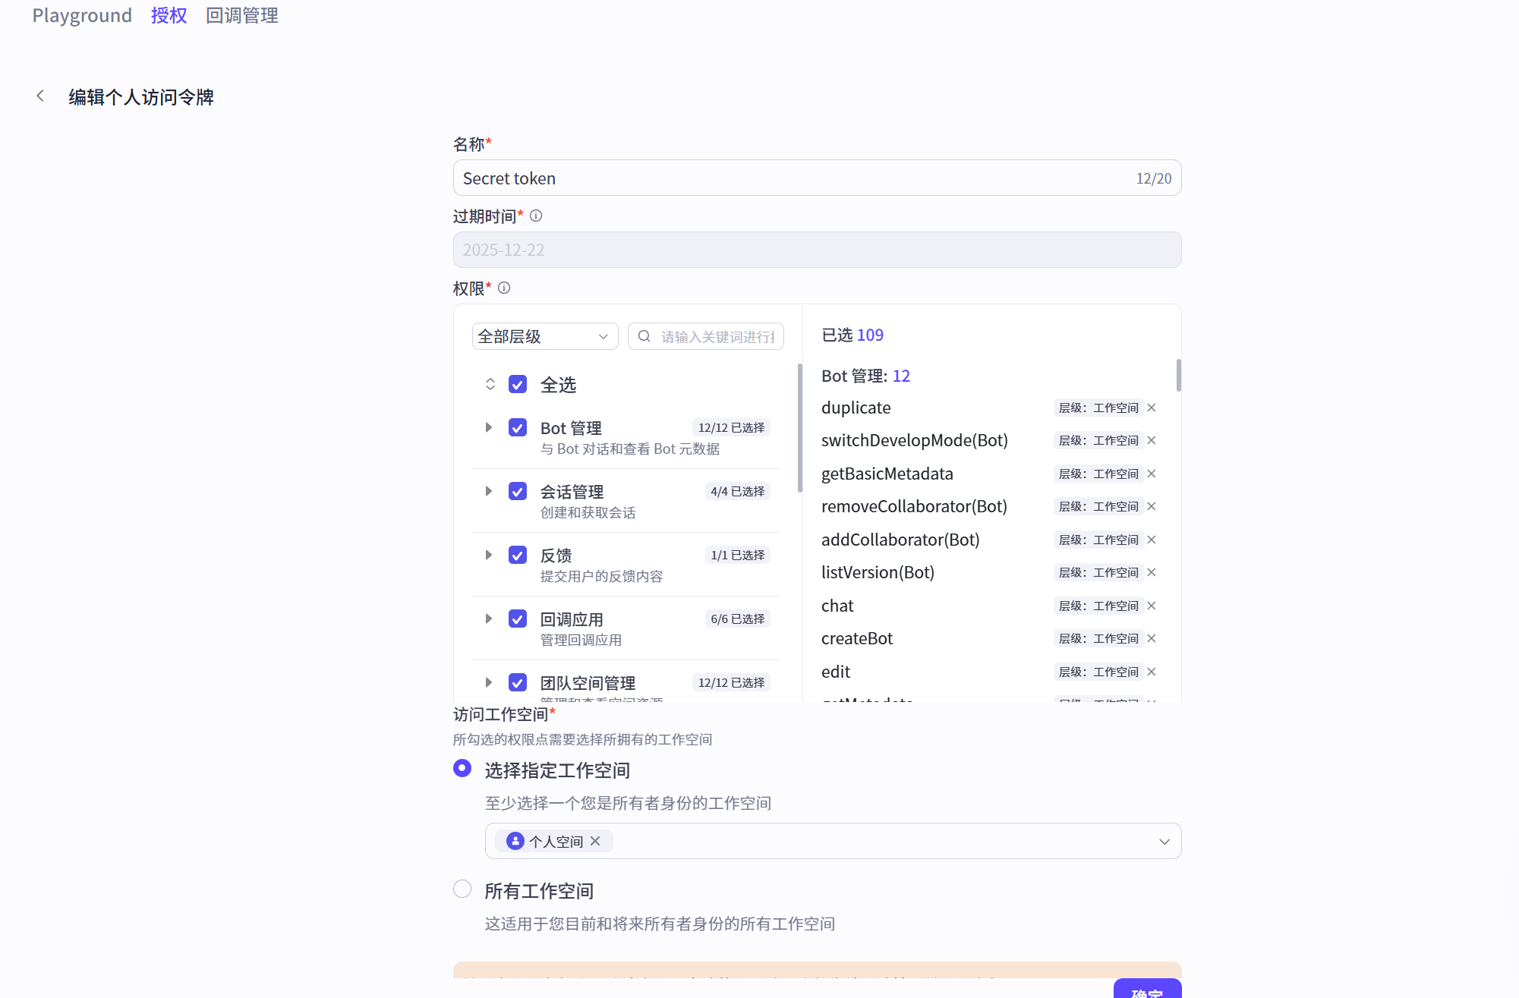Uncheck the 反馈 checkbox

(518, 556)
